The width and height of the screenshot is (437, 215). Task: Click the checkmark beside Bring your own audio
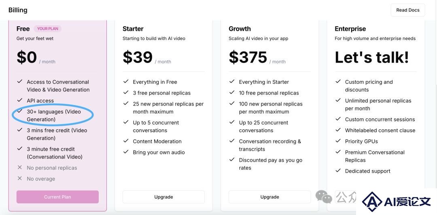pos(126,152)
